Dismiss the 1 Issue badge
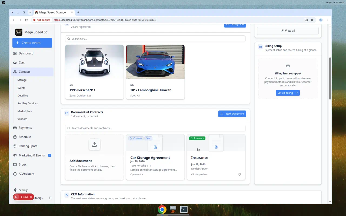346x216 pixels. point(31,197)
